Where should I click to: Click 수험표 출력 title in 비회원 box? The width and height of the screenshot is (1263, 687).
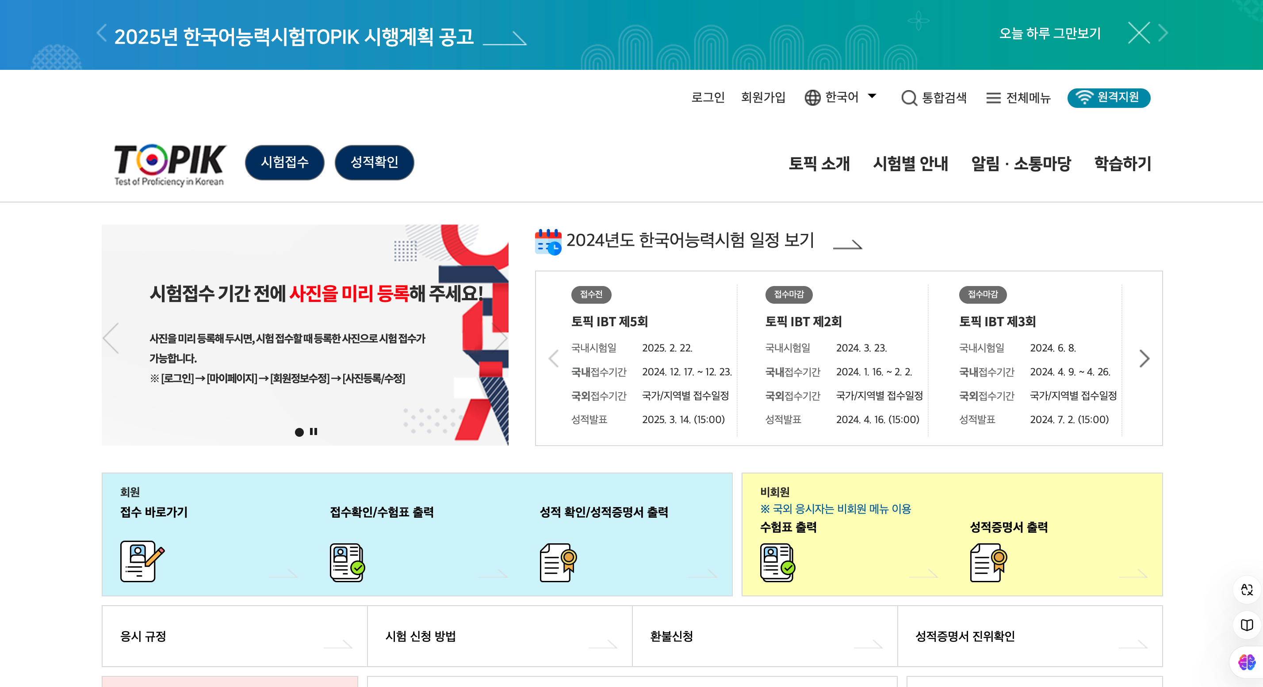coord(788,527)
